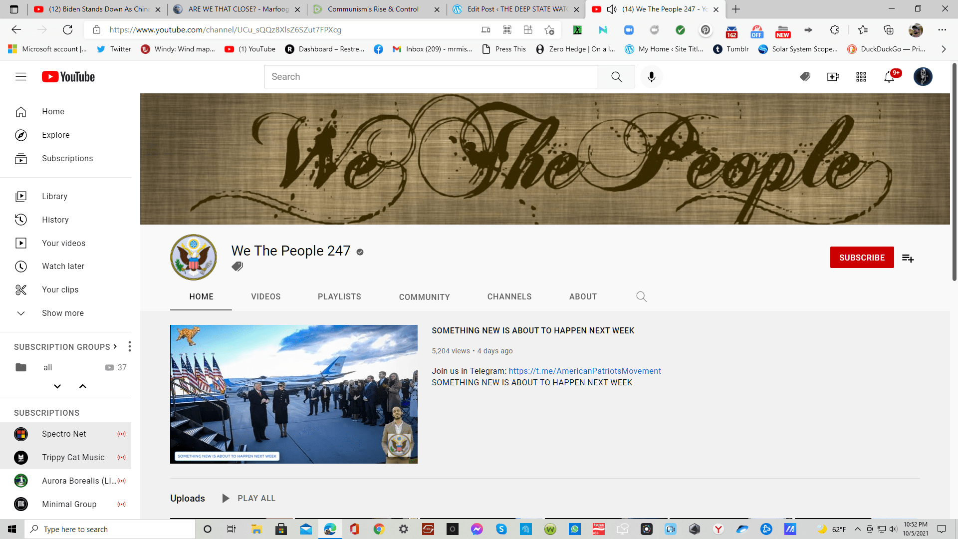Expand Show more in sidebar
958x539 pixels.
pos(62,313)
